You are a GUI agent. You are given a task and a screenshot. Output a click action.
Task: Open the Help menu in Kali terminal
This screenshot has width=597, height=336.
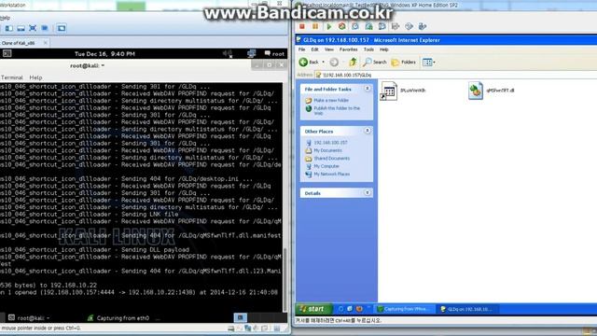(35, 77)
